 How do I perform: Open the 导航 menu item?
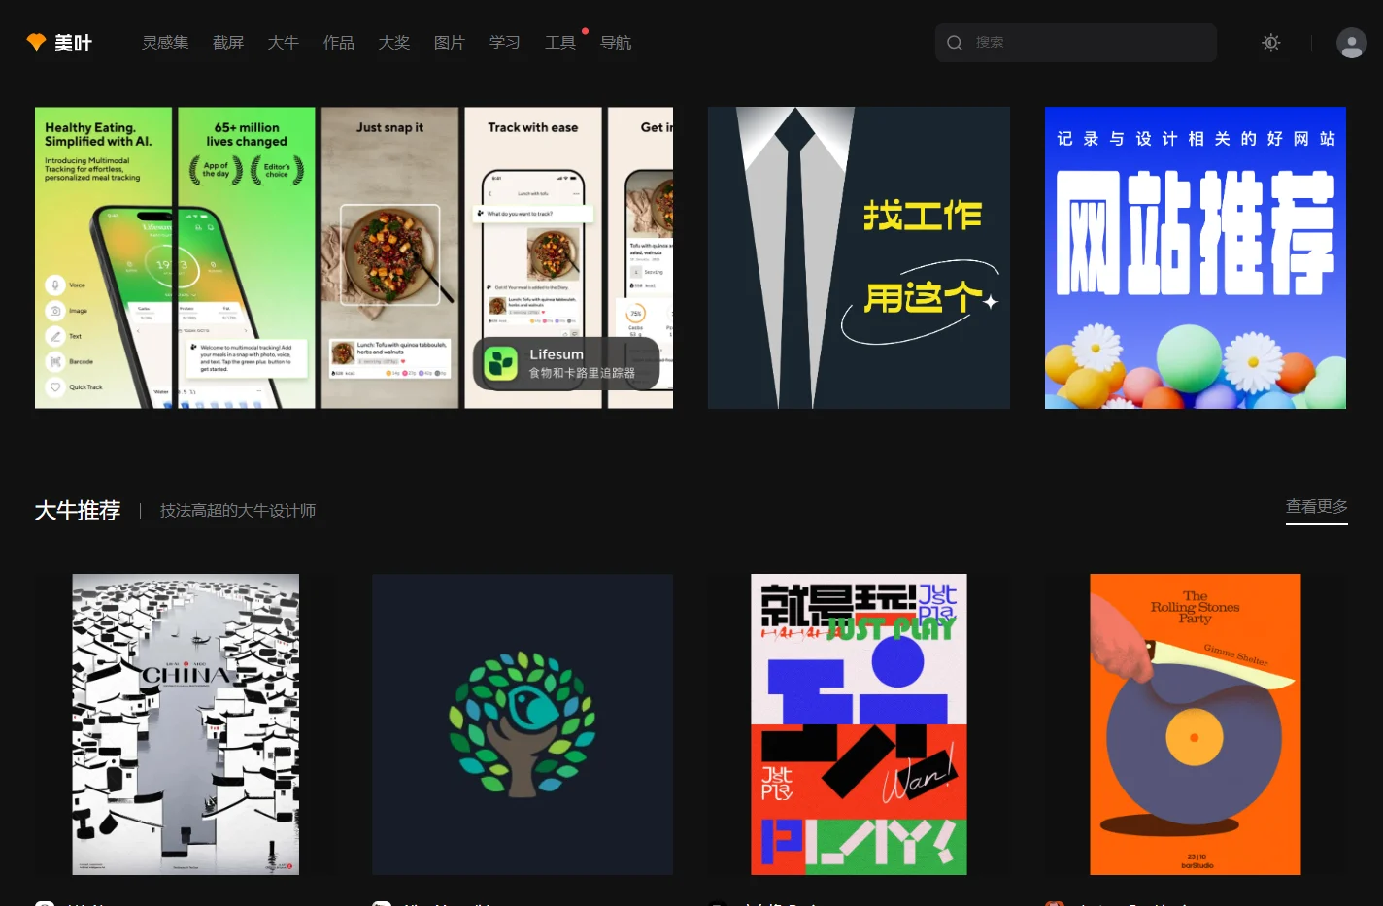click(616, 43)
